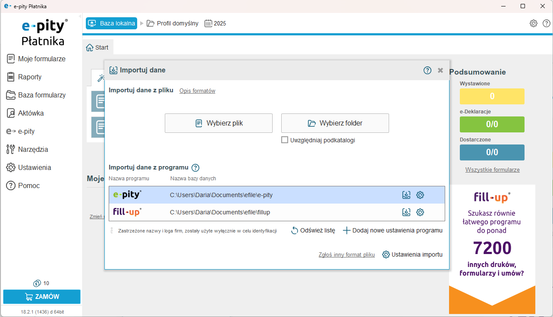Open settings gear for e-pity program row
Screen dimensions: 553x317
(420, 195)
